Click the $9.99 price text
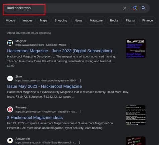Image resolution: width=159 pixels, height=145 pixels. [11, 66]
